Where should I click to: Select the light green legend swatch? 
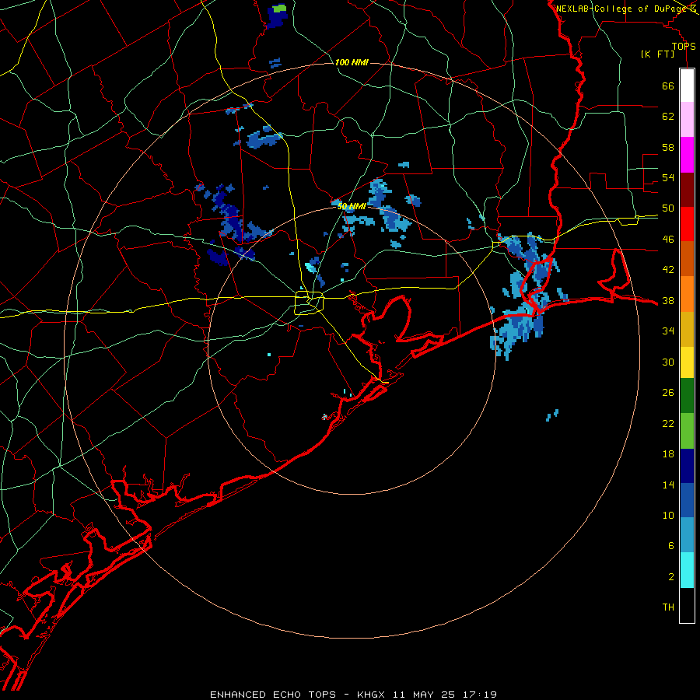tap(687, 431)
